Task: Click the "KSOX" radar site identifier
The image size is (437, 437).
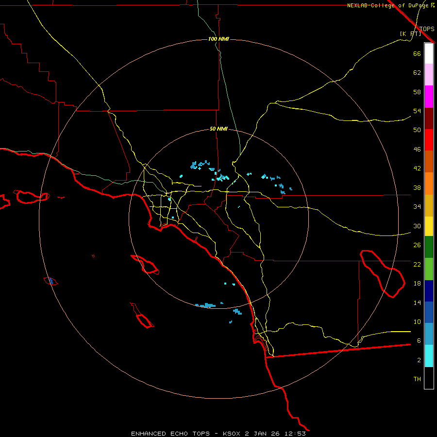Action: pyautogui.click(x=232, y=434)
